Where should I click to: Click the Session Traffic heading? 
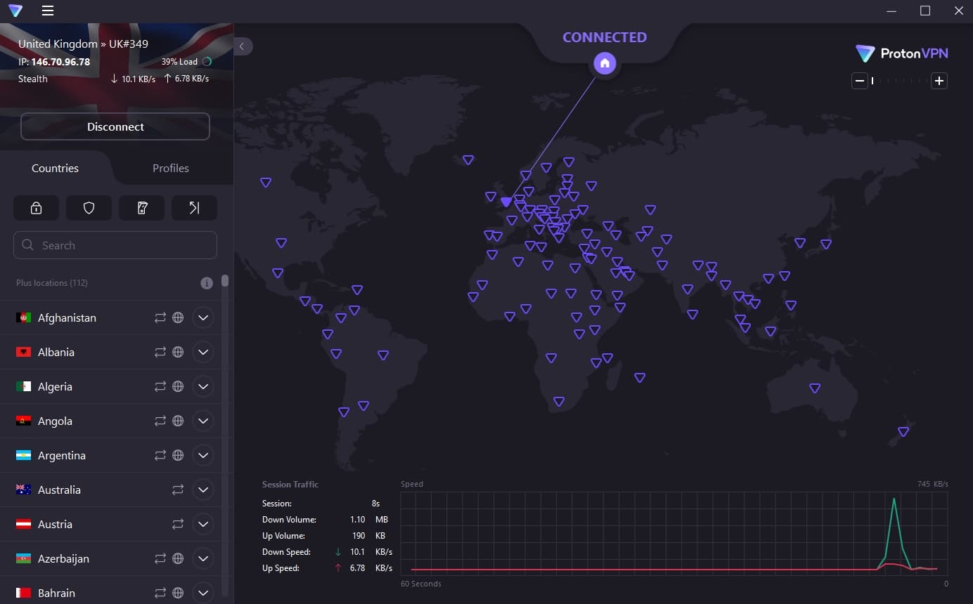290,485
